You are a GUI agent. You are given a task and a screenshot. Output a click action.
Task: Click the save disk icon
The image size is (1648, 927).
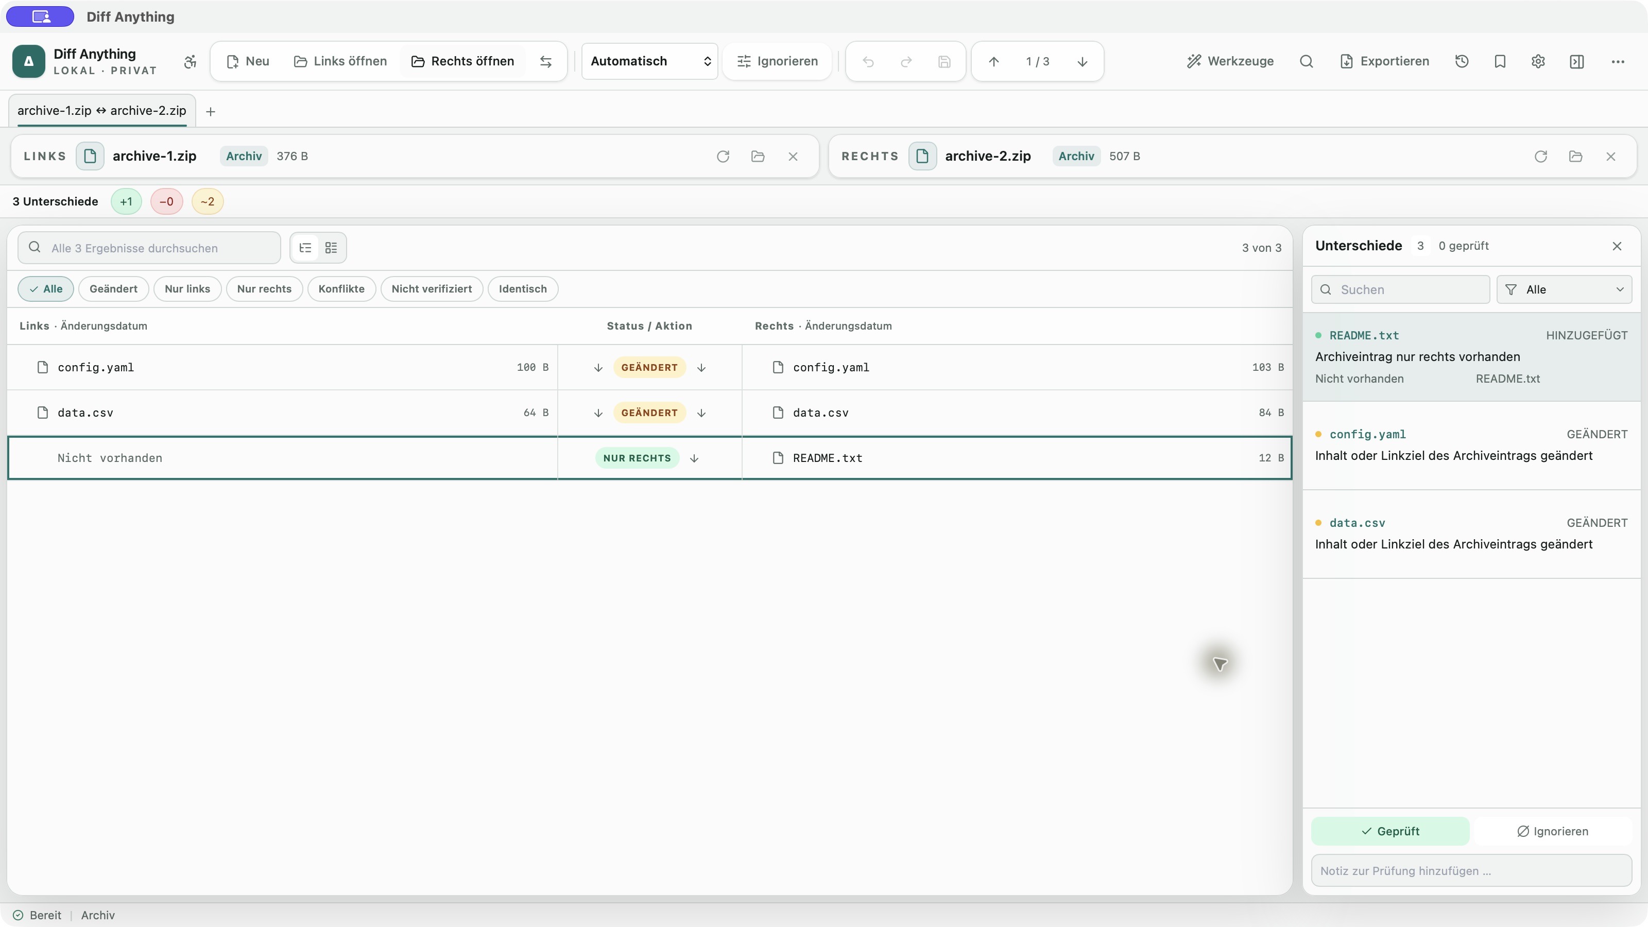945,61
